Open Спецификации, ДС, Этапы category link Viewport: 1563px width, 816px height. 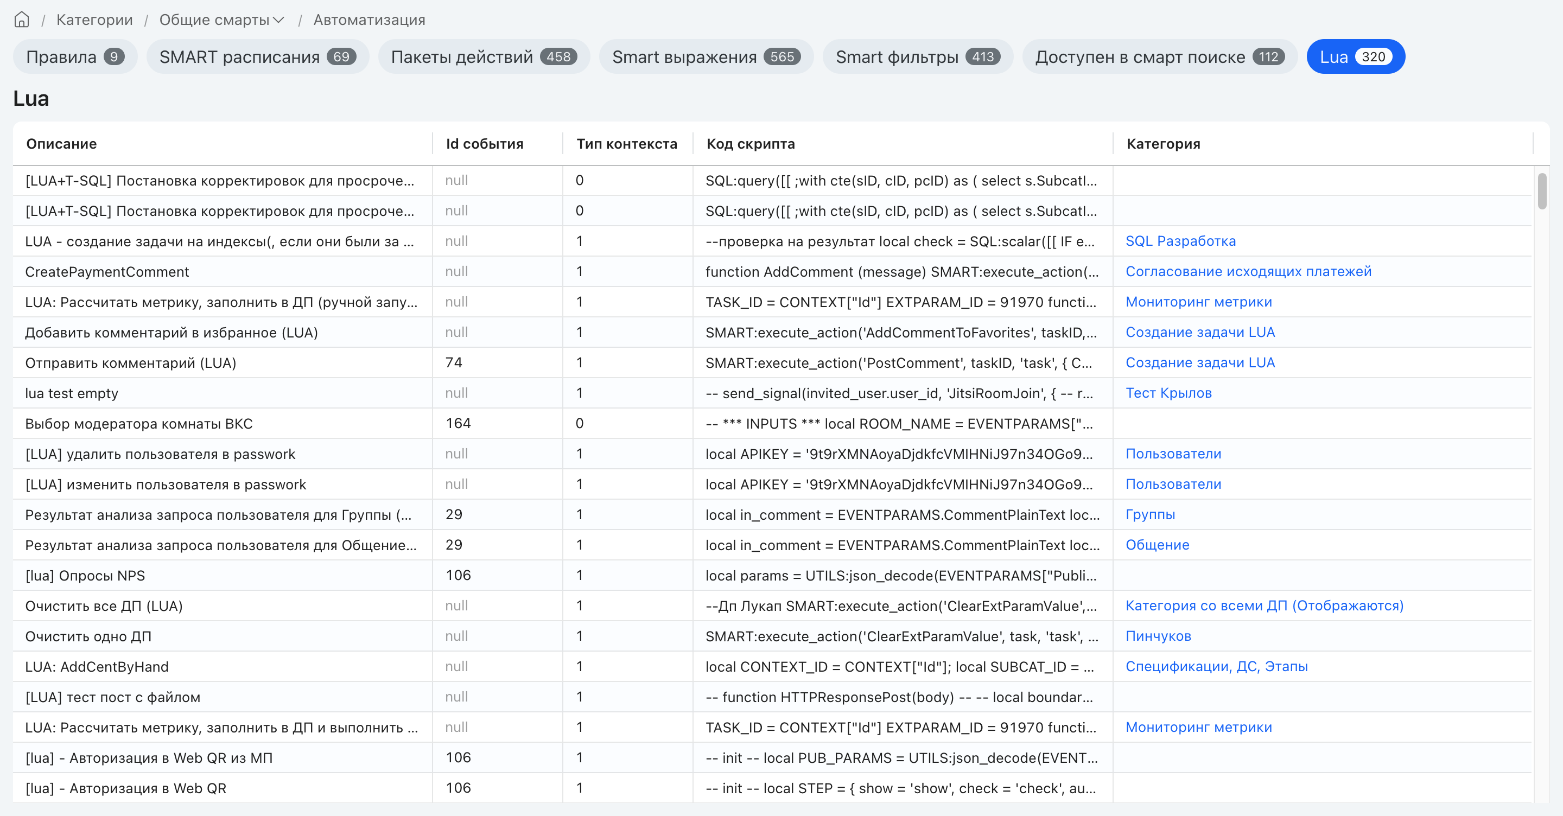click(1217, 666)
